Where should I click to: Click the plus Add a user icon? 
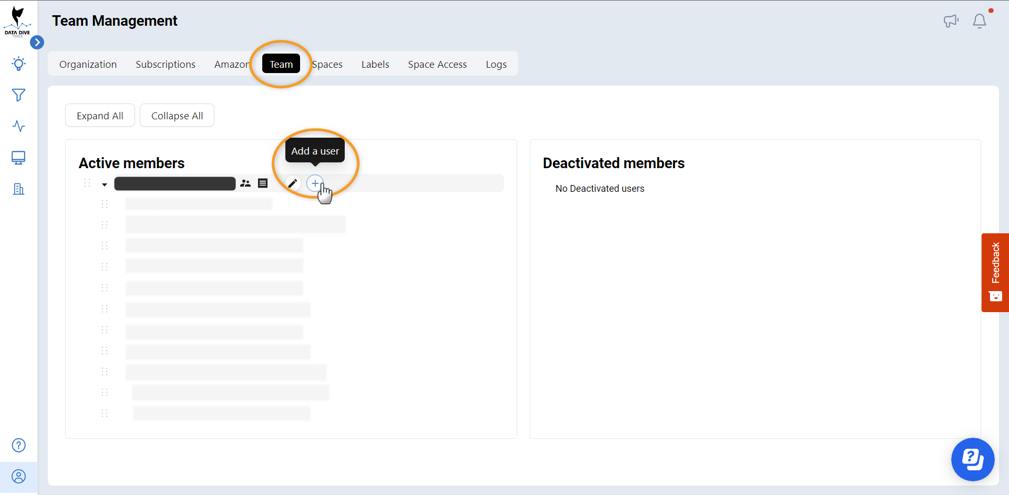pyautogui.click(x=315, y=183)
